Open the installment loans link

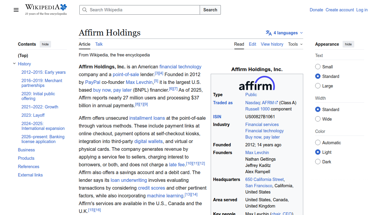[147, 118]
